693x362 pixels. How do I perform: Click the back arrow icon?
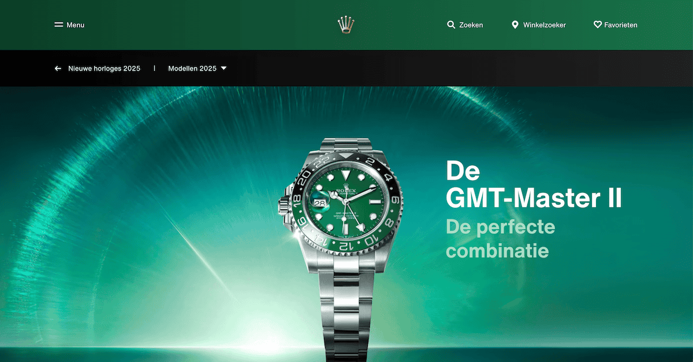58,68
